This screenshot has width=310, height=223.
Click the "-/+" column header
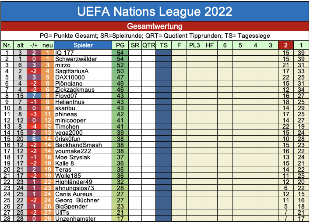[x=34, y=46]
